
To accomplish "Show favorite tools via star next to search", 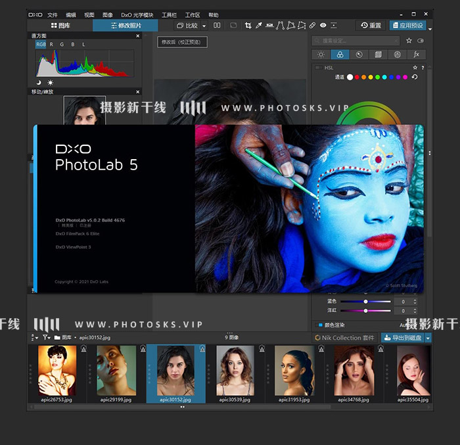I will pos(409,41).
